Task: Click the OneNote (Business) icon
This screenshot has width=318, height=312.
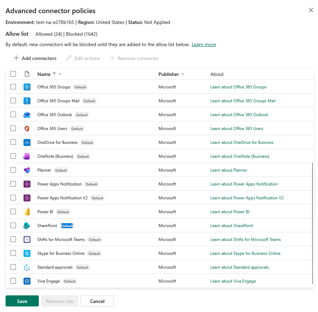Action: (27, 156)
